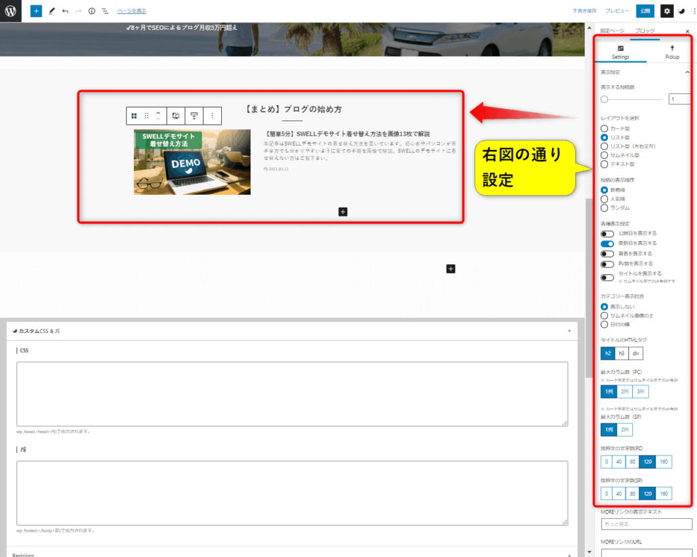Viewport: 697px width, 557px height.
Task: Toggle PV数を表示する switch
Action: point(607,264)
